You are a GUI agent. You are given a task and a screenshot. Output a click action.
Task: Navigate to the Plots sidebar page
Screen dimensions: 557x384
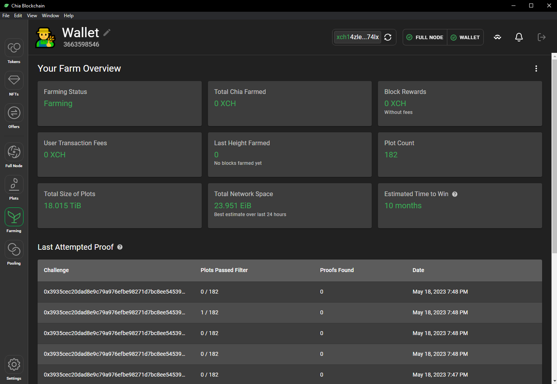coord(14,185)
